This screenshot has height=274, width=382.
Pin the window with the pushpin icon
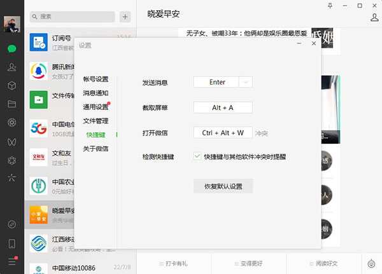coord(329,5)
